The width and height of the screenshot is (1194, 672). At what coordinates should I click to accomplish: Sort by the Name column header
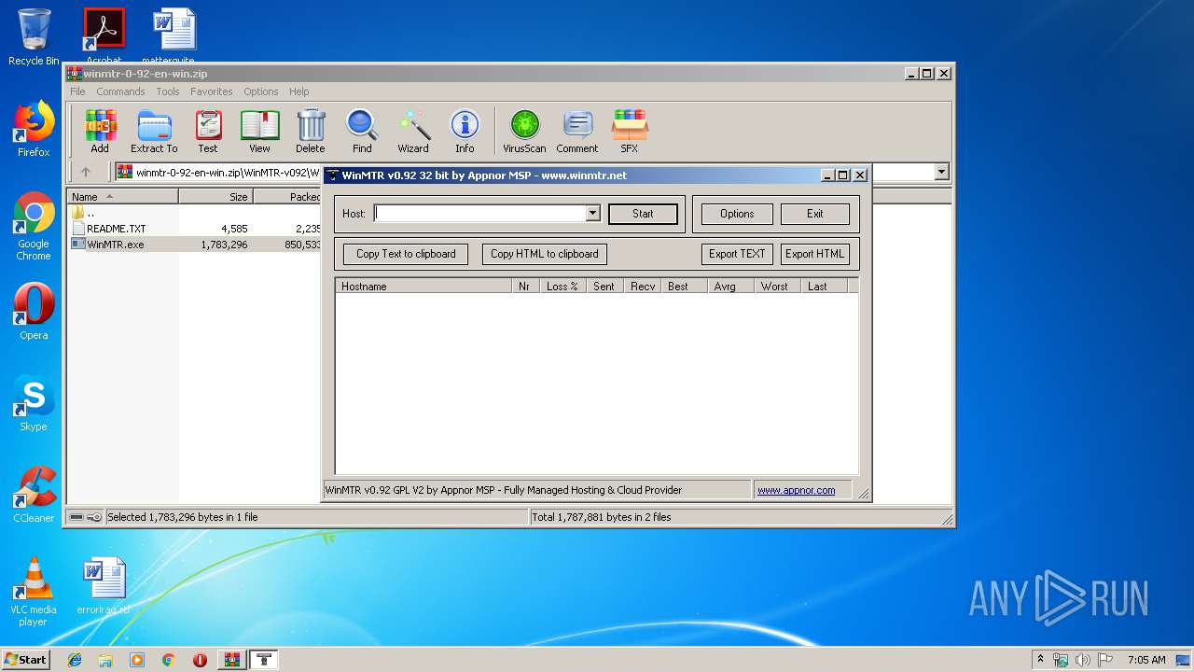click(x=122, y=197)
